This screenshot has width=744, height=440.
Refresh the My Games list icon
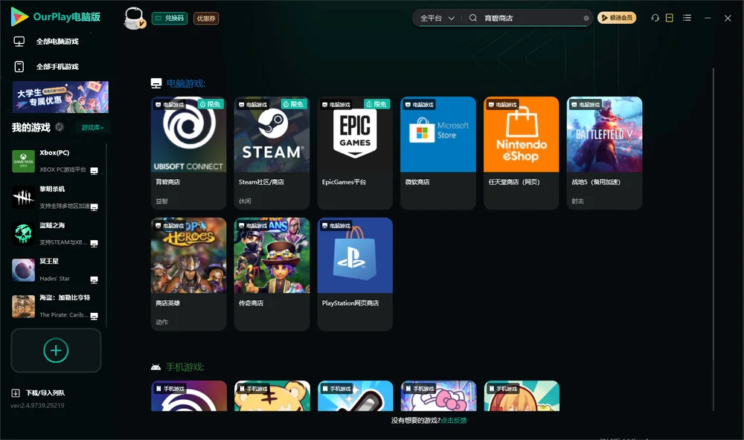tap(60, 127)
